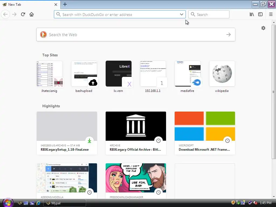Click the IA802800.US.ARCHIVE — 57.4 MB label
This screenshot has width=276, height=207.
pyautogui.click(x=60, y=145)
